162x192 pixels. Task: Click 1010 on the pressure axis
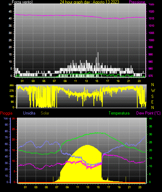pyautogui.click(x=151, y=26)
